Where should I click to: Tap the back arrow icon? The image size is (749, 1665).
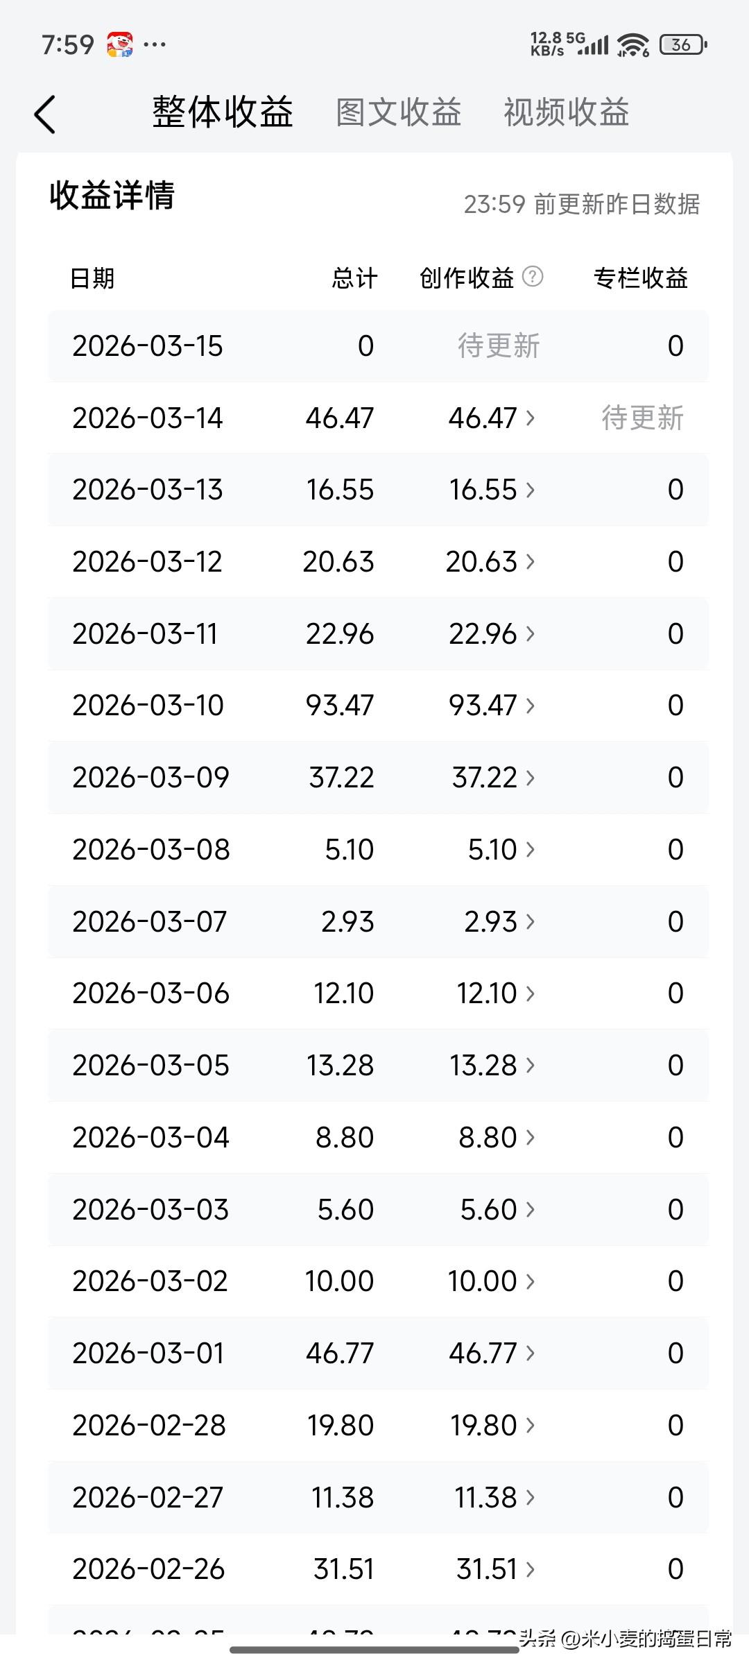tap(45, 114)
